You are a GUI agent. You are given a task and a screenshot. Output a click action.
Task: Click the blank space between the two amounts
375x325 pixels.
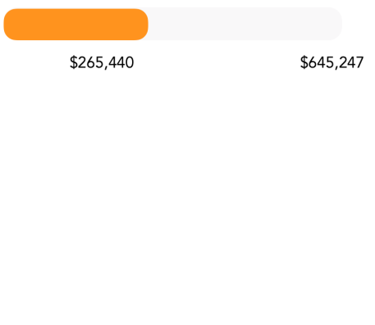tap(217, 62)
